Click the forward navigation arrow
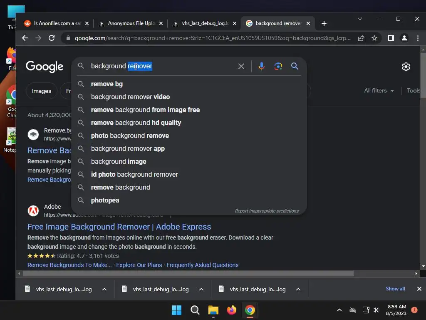The width and height of the screenshot is (426, 320). pos(38,38)
